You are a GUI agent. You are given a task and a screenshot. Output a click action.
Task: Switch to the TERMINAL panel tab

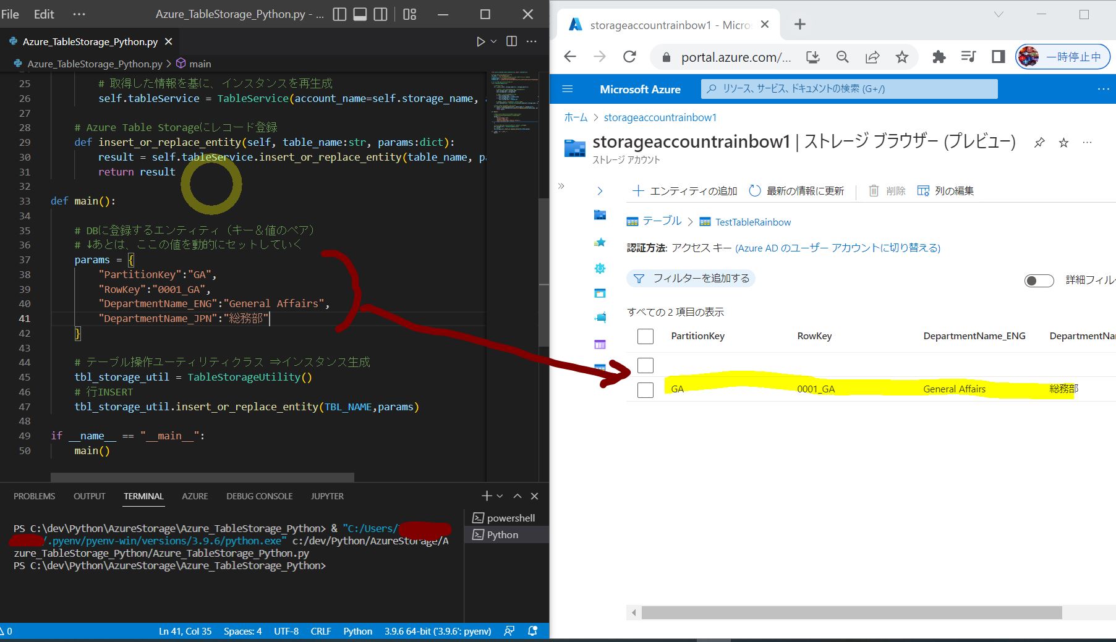click(143, 496)
